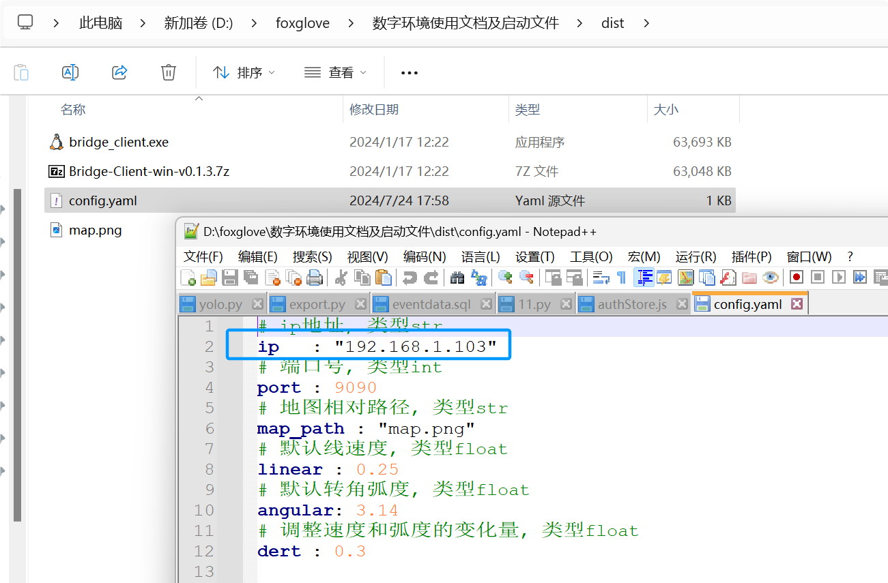Open the 查看 view dropdown
This screenshot has width=888, height=583.
pyautogui.click(x=335, y=72)
